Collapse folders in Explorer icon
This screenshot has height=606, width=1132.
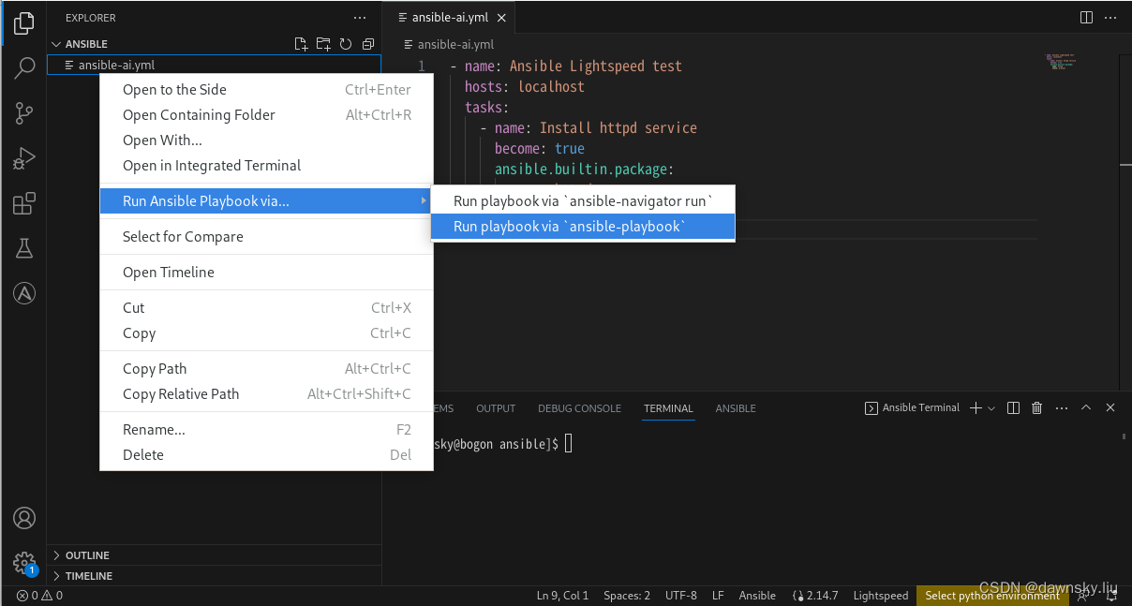click(368, 44)
